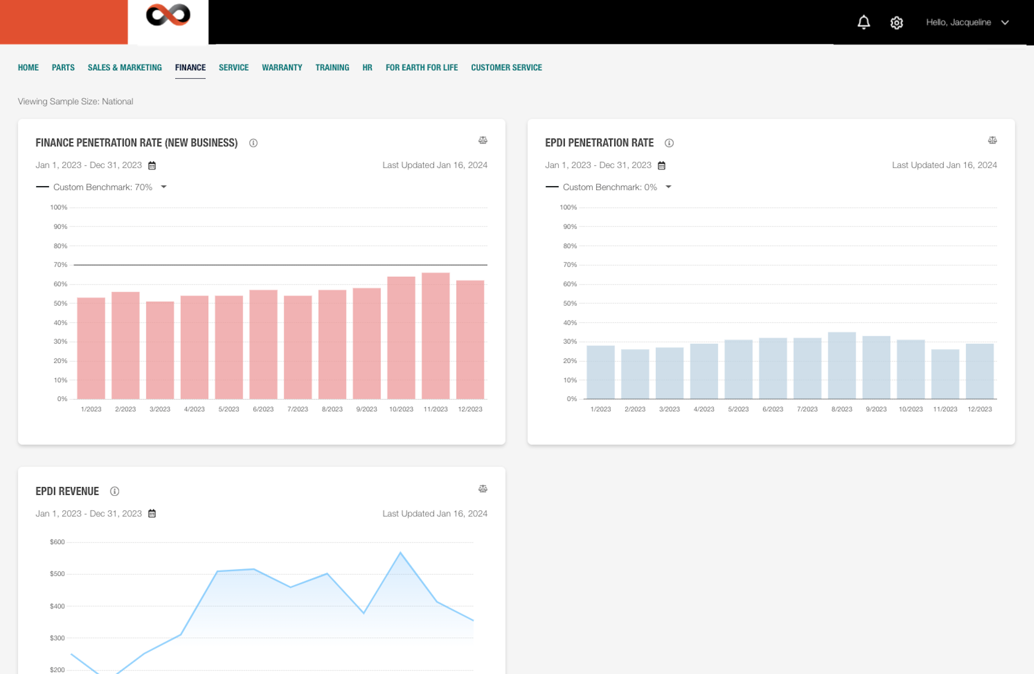The image size is (1034, 674).
Task: Click compare scale icon on EPDI Penetration card
Action: click(992, 140)
